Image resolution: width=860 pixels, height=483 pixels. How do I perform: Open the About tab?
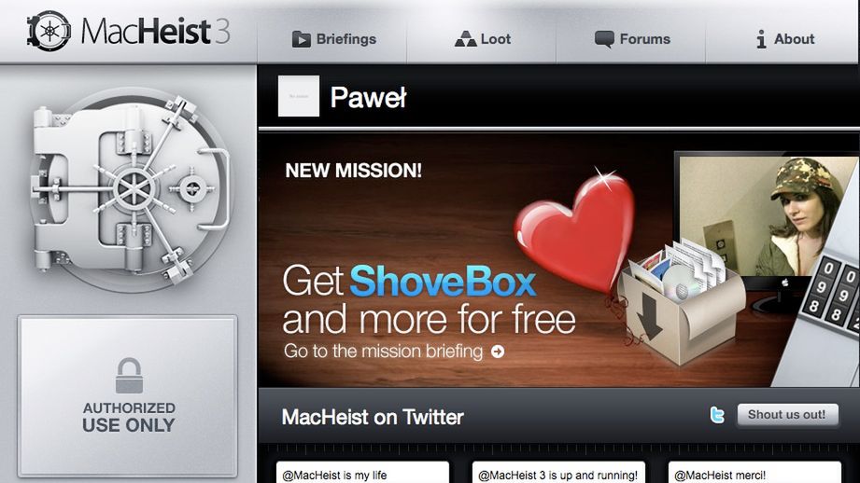coord(782,39)
